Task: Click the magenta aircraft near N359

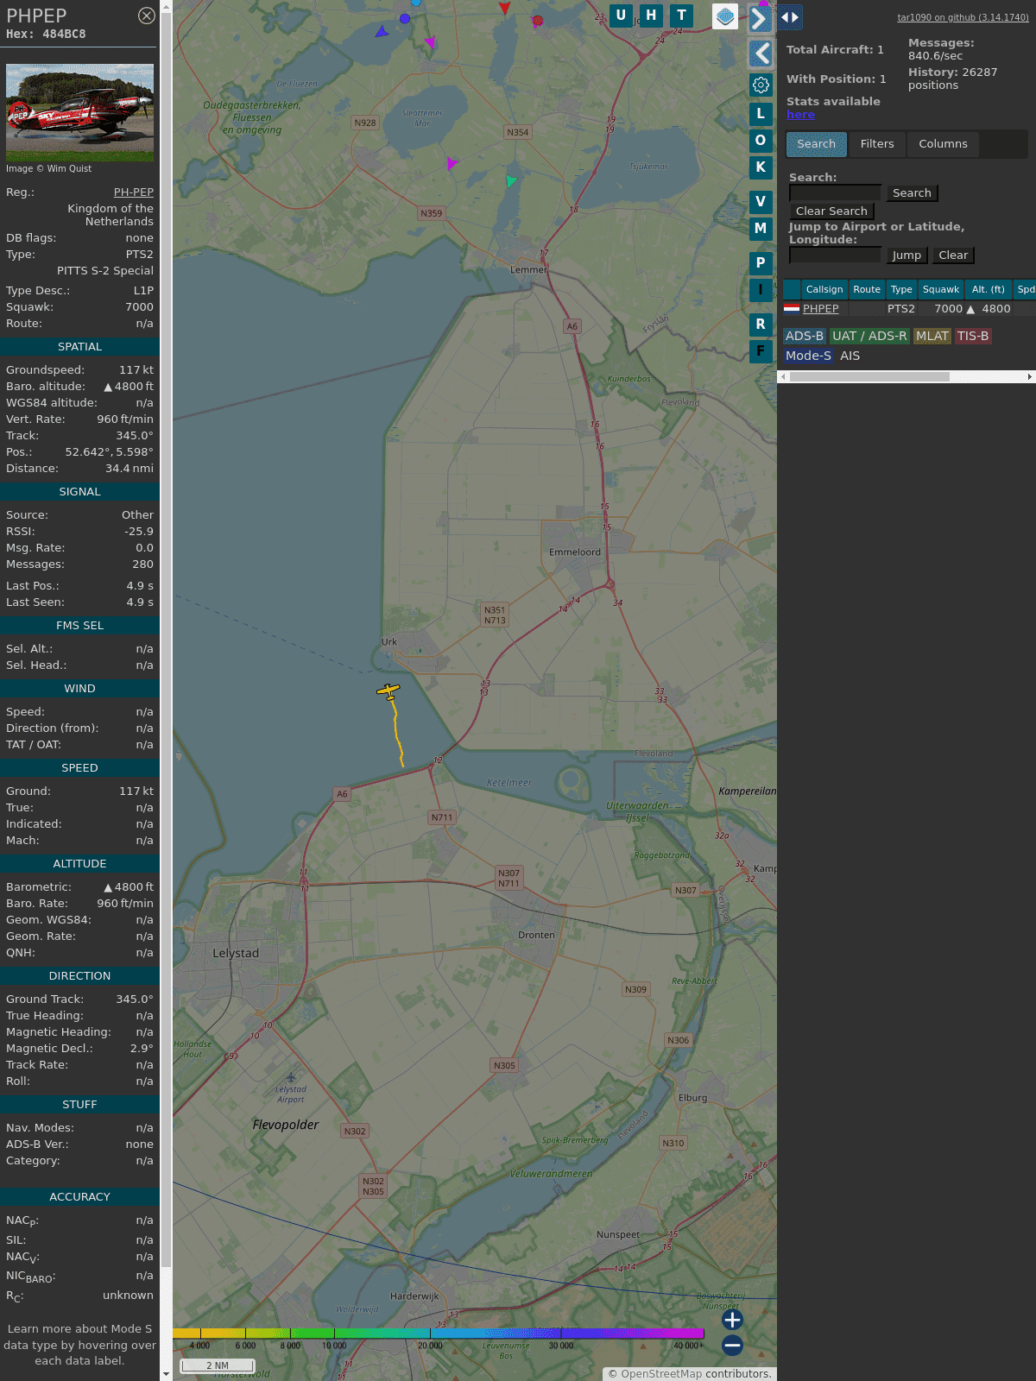Action: [x=452, y=163]
